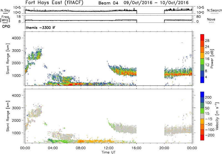Click the yellow 16–20 dB power swatch
Viewport: 222px width, 154px height.
202,56
